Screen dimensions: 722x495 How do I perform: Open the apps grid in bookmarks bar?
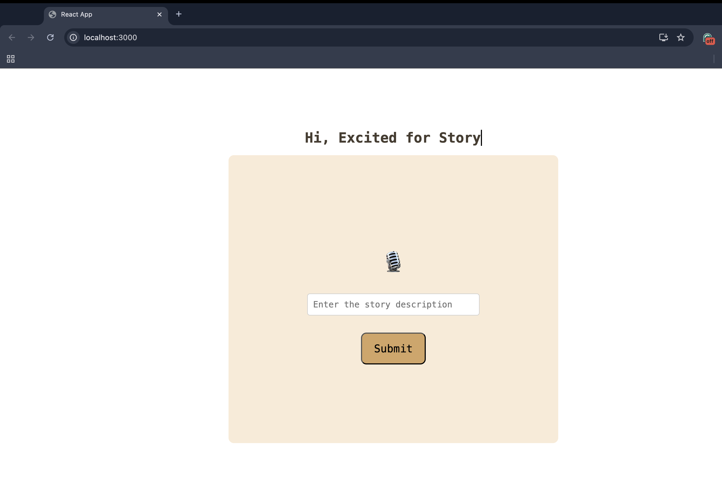11,59
